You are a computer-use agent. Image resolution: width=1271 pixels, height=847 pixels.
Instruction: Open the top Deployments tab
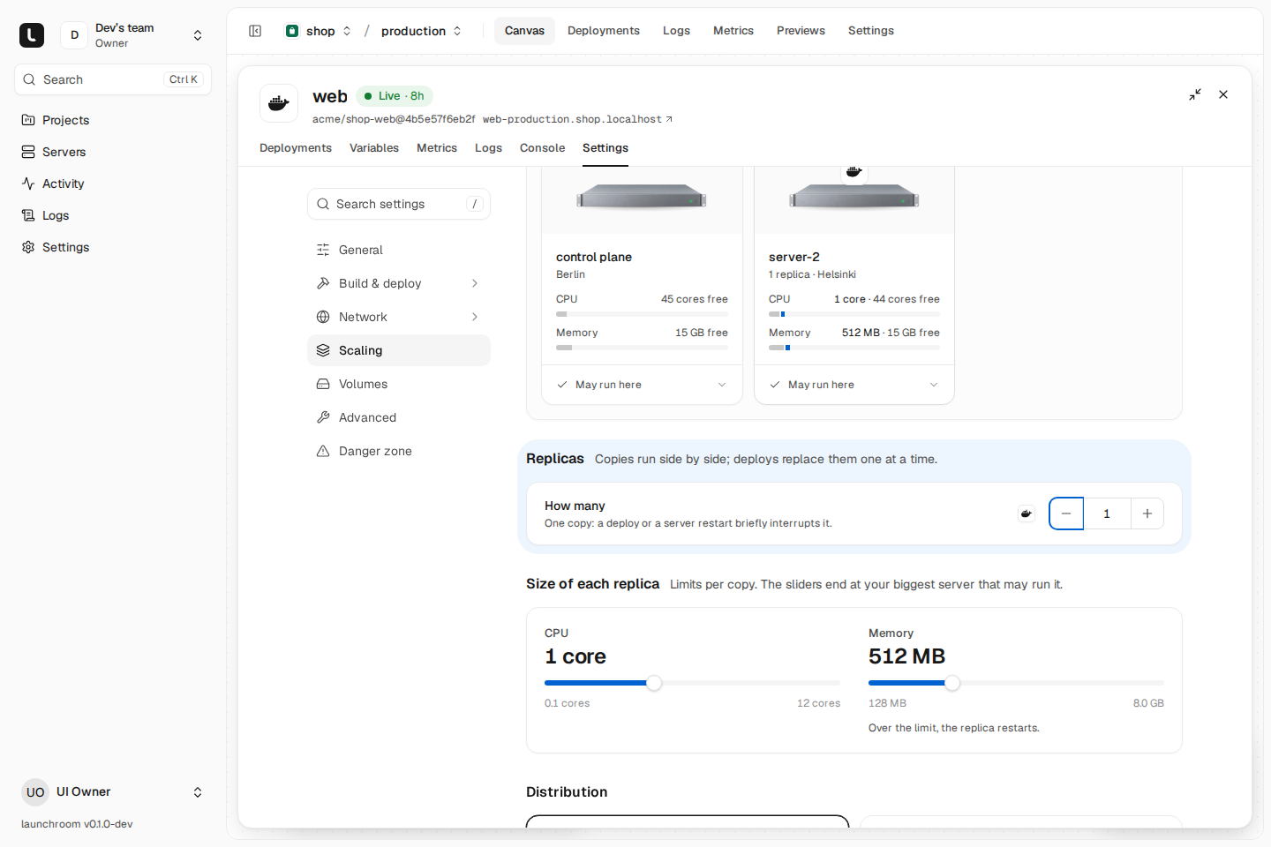tap(604, 31)
